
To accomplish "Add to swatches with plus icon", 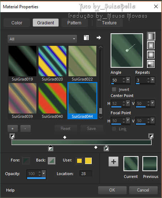I will (113, 161).
